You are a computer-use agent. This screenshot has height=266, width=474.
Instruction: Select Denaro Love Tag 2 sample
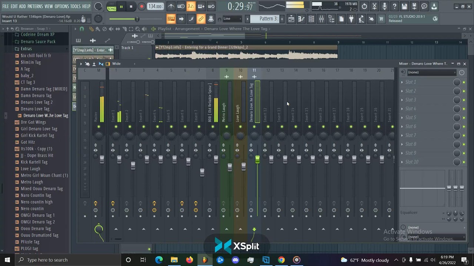37,102
